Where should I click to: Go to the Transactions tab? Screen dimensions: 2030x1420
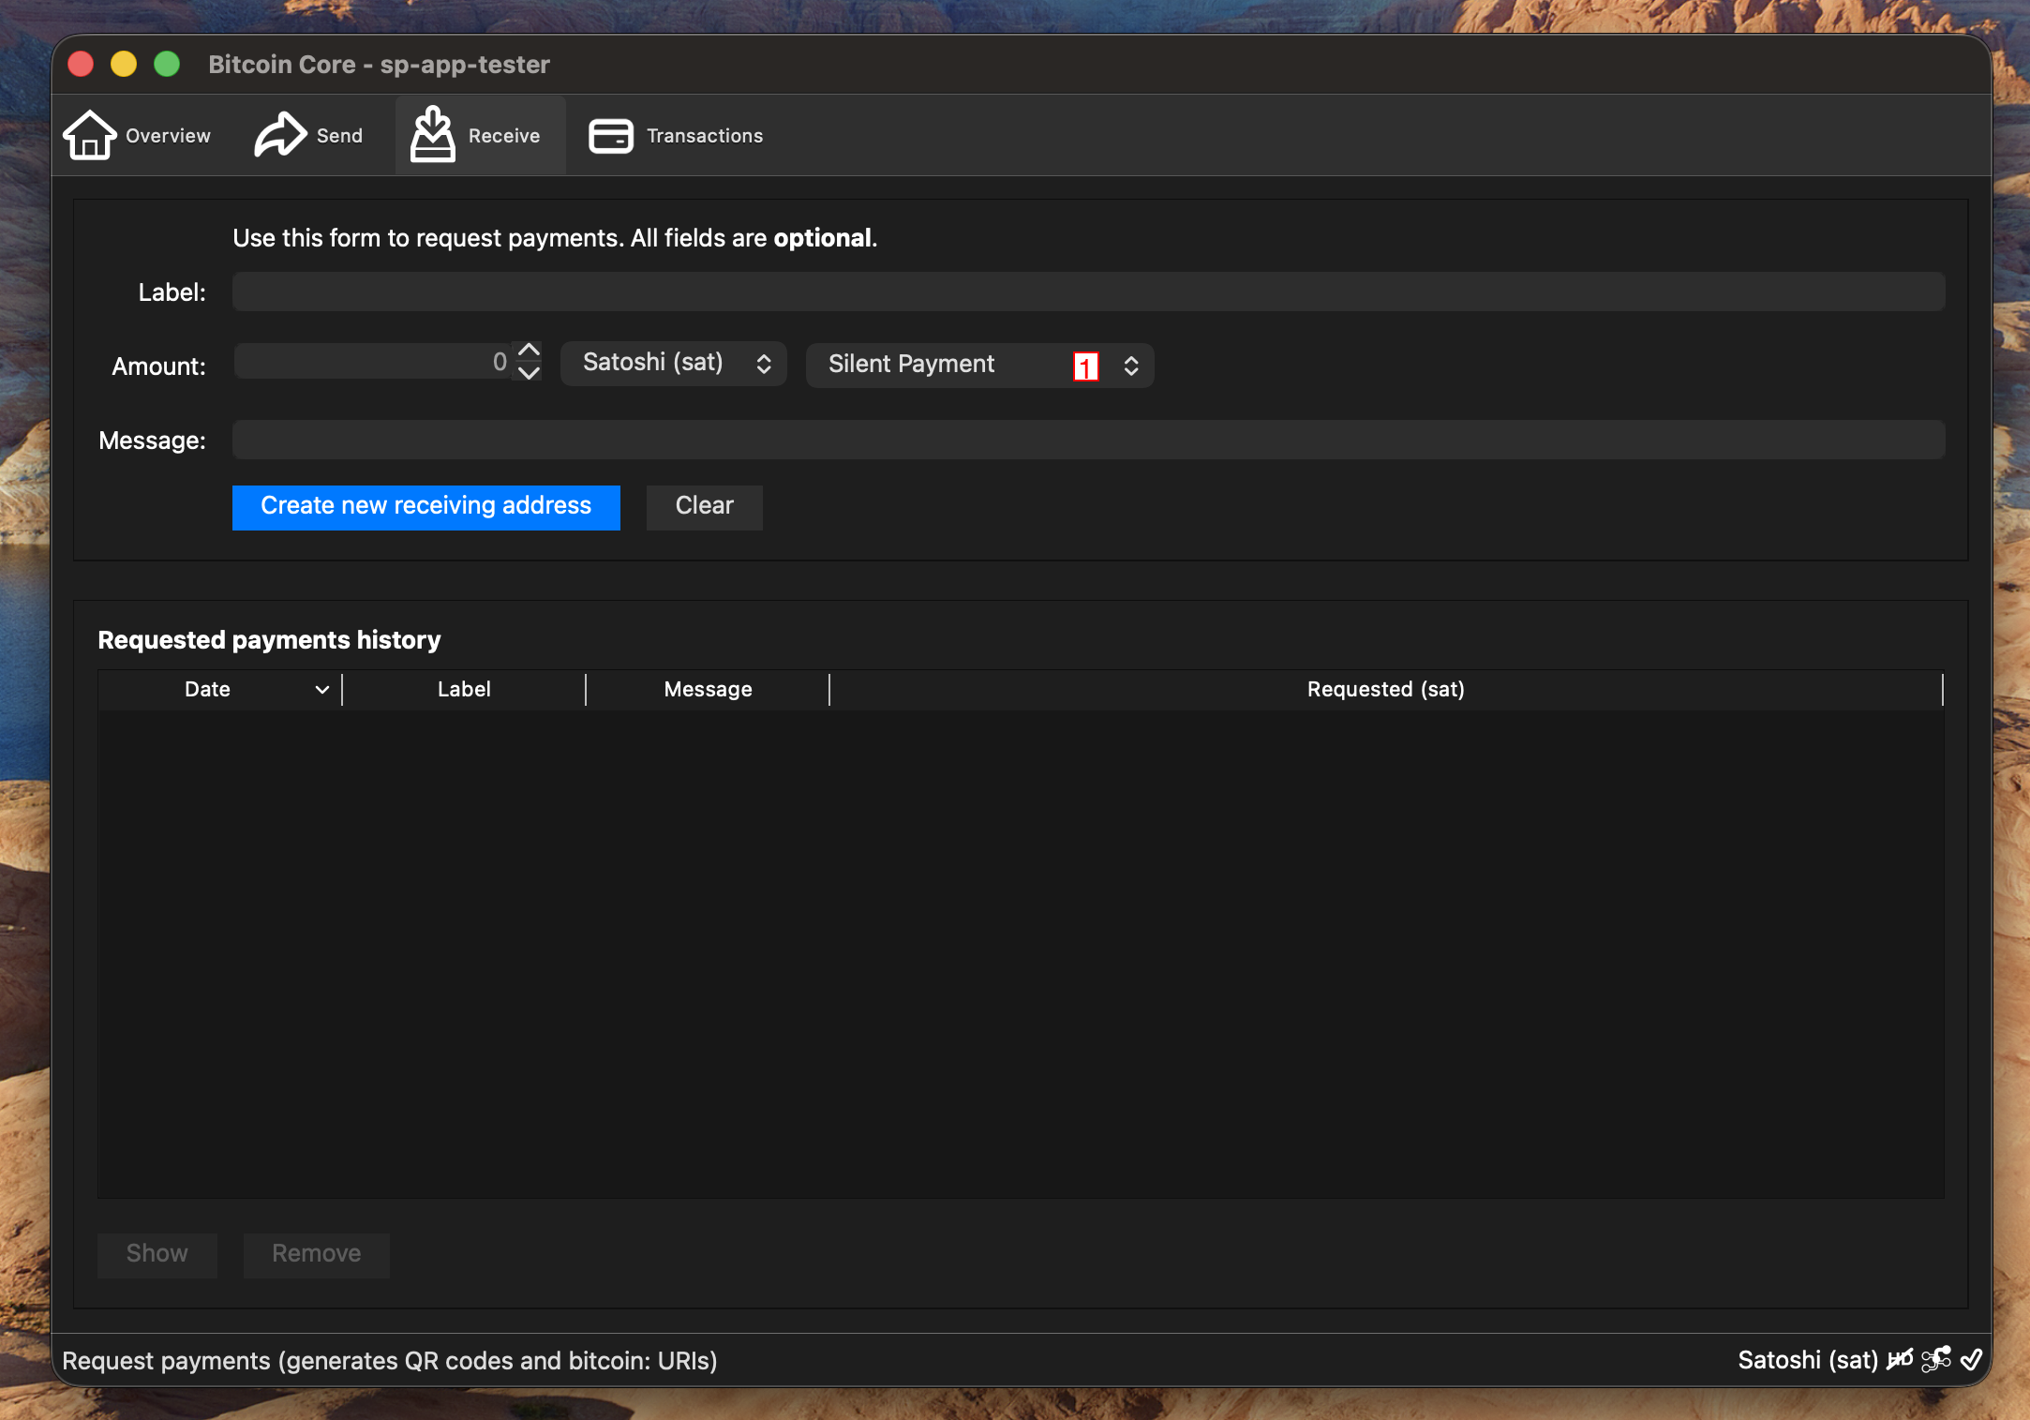click(677, 135)
